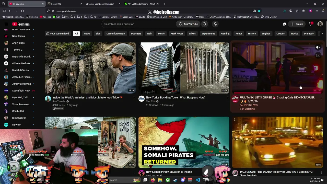Open the Mark Rober filter chip
The height and width of the screenshot is (184, 327).
click(x=177, y=33)
